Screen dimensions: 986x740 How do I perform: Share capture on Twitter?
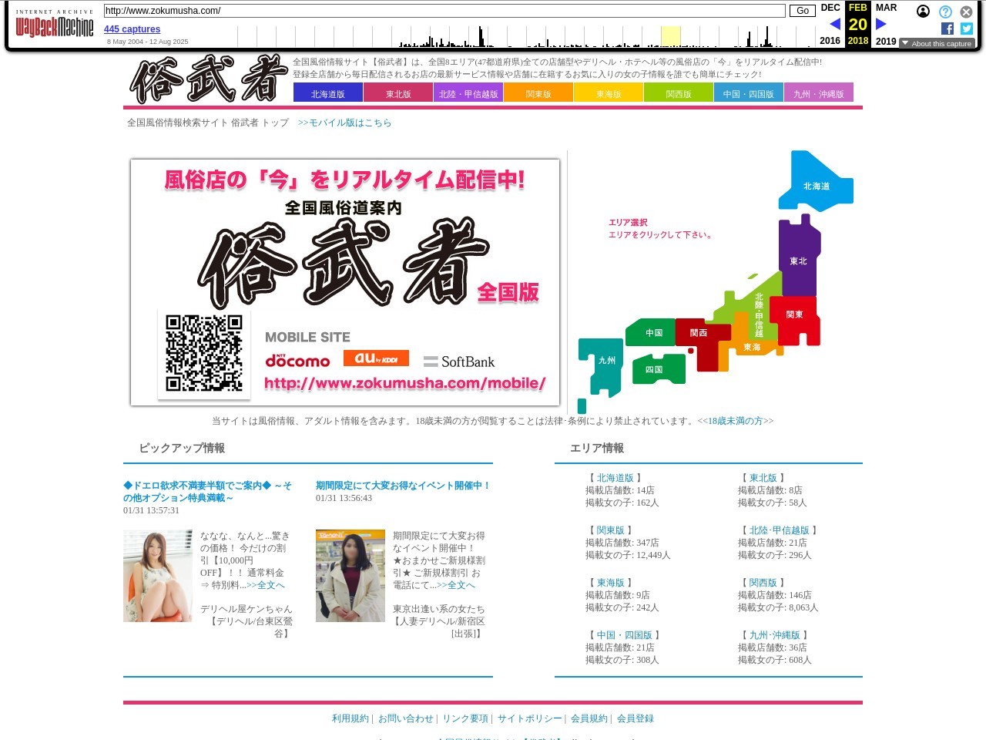coord(967,29)
